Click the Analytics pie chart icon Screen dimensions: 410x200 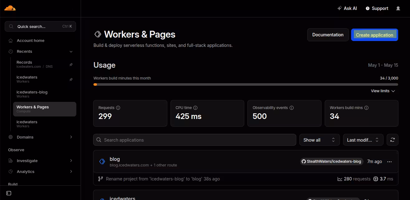tap(11, 172)
